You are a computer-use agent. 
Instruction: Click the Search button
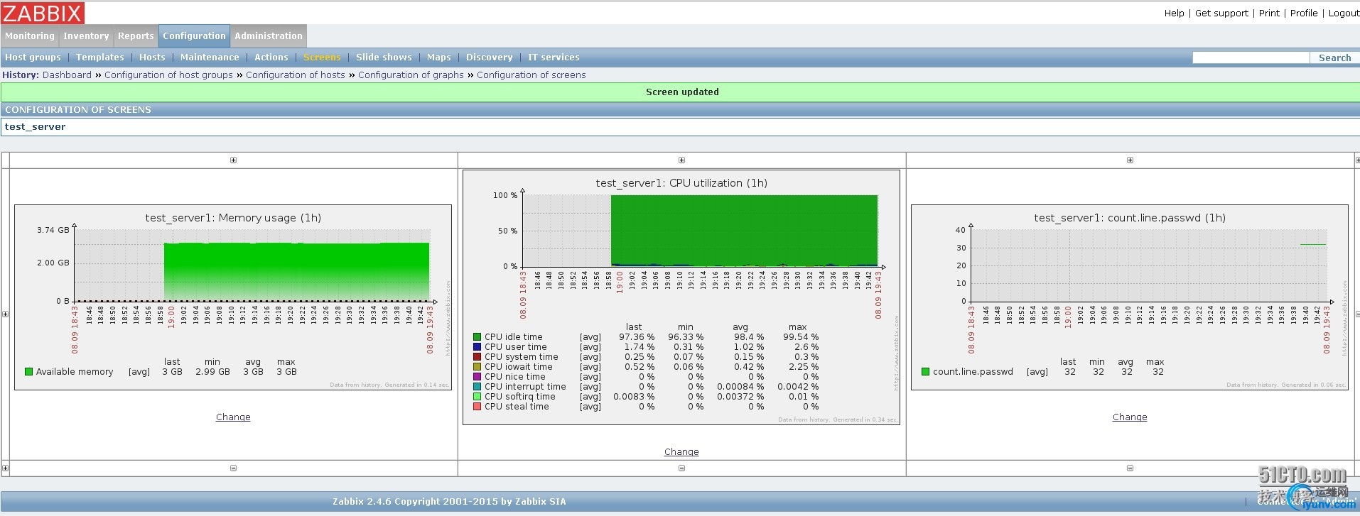point(1334,57)
